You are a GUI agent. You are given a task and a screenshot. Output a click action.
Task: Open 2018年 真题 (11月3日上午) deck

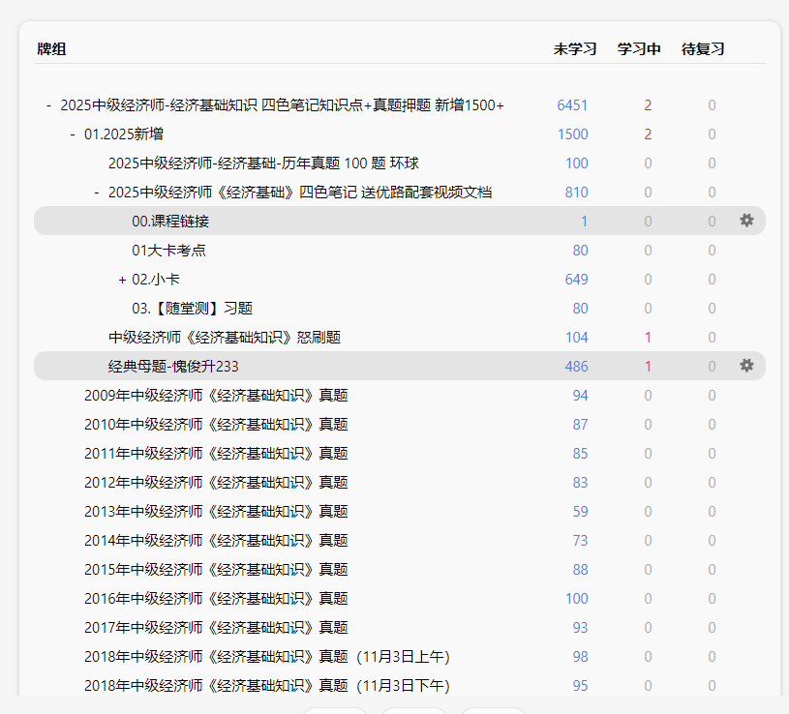click(x=266, y=657)
